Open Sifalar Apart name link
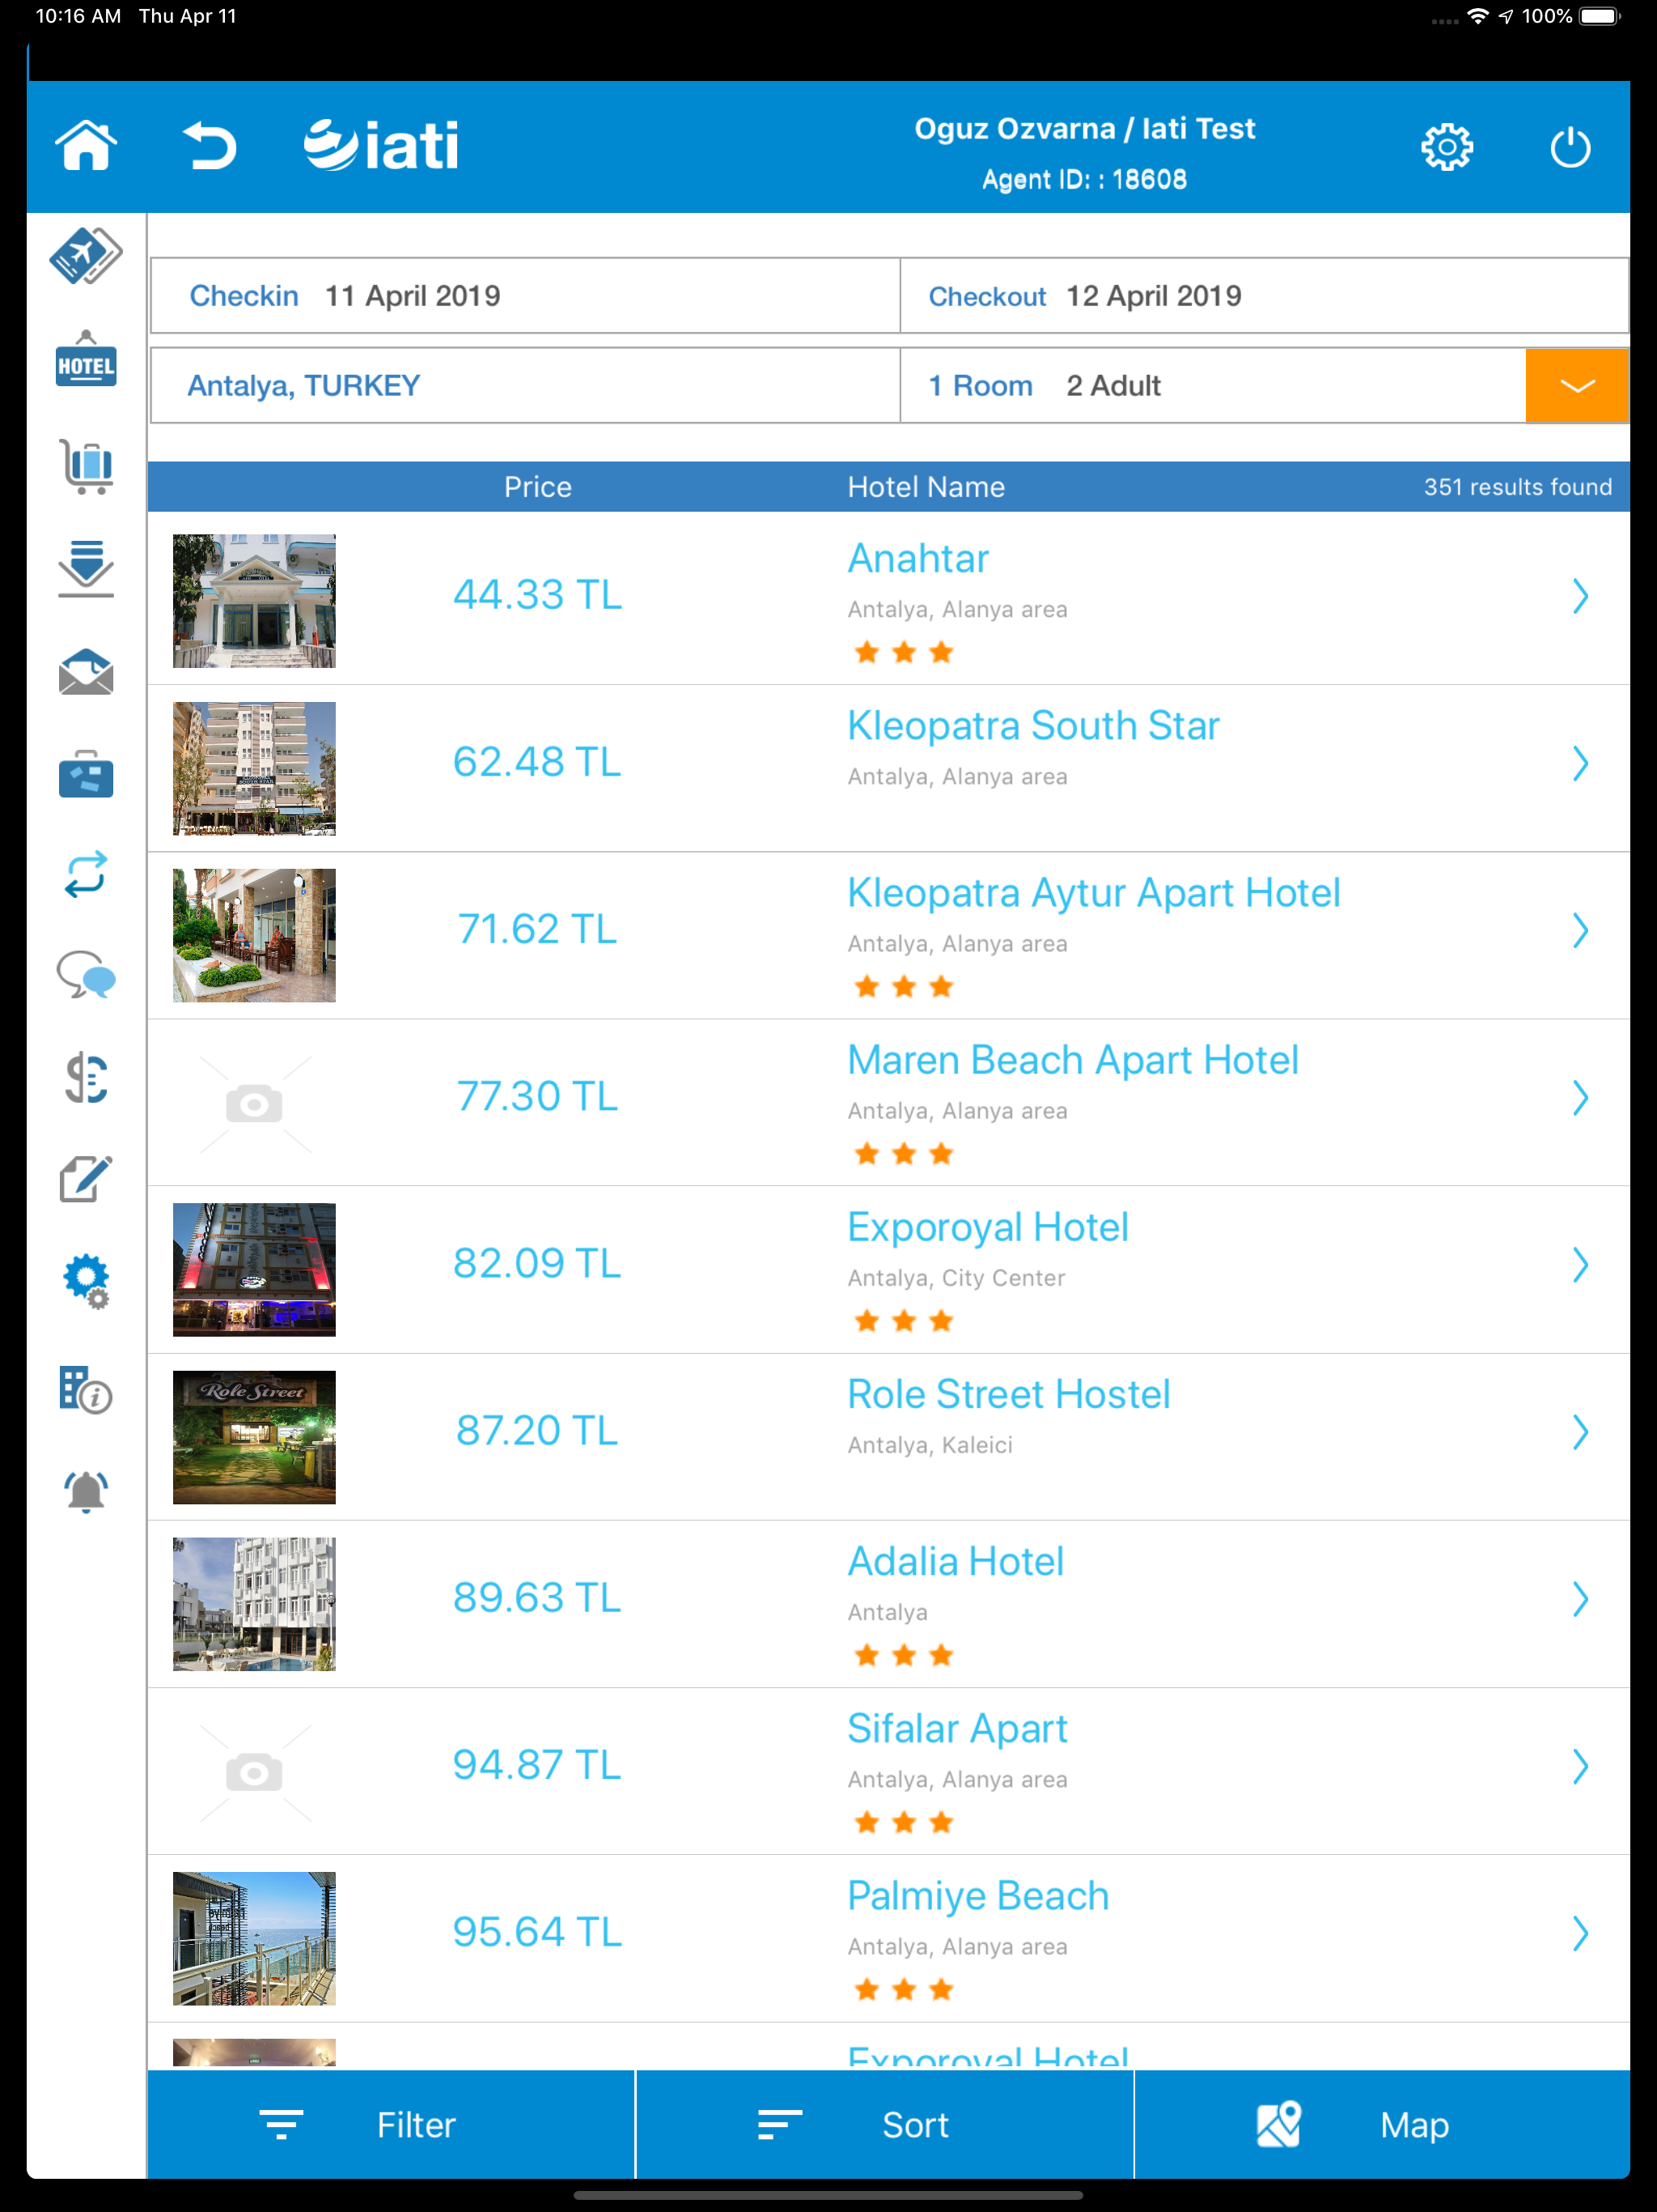This screenshot has width=1657, height=2212. [x=957, y=1729]
